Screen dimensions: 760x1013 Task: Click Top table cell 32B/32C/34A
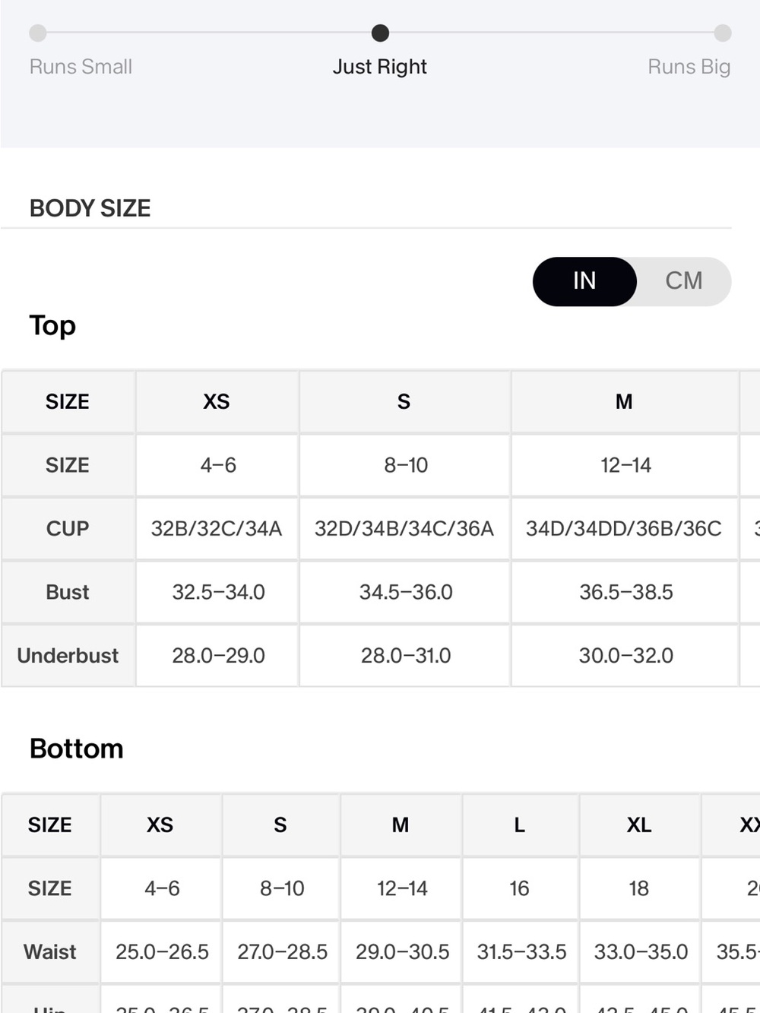(217, 528)
